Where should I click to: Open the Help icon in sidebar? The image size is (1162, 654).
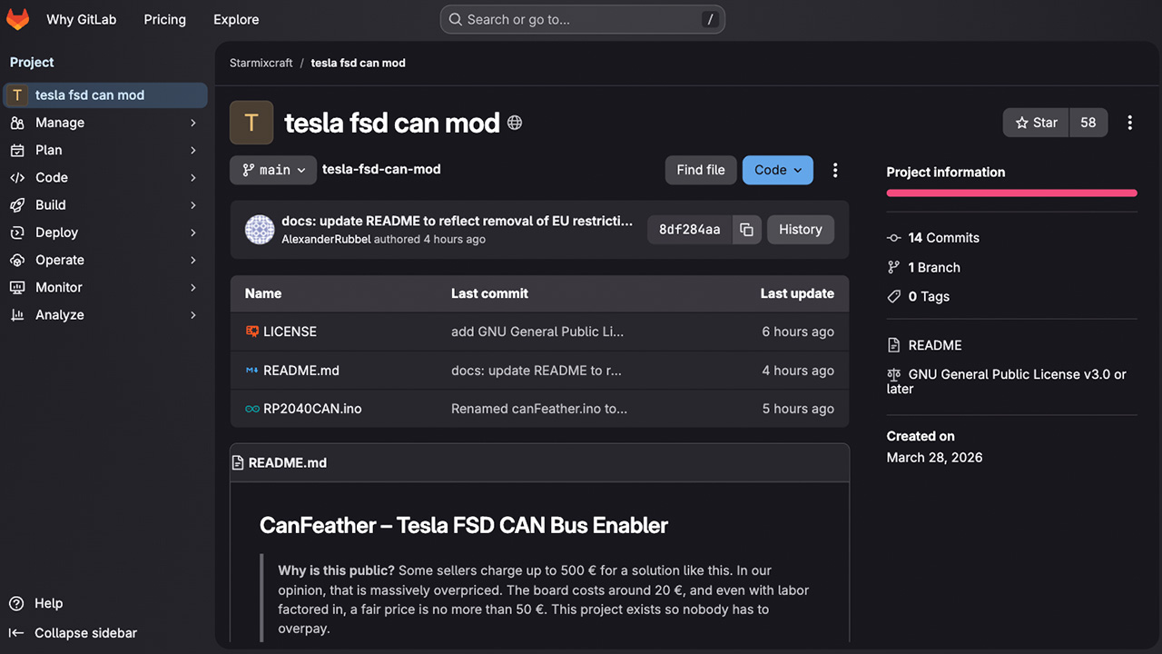click(x=16, y=603)
